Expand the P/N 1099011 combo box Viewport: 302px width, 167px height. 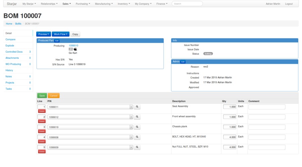131,107
